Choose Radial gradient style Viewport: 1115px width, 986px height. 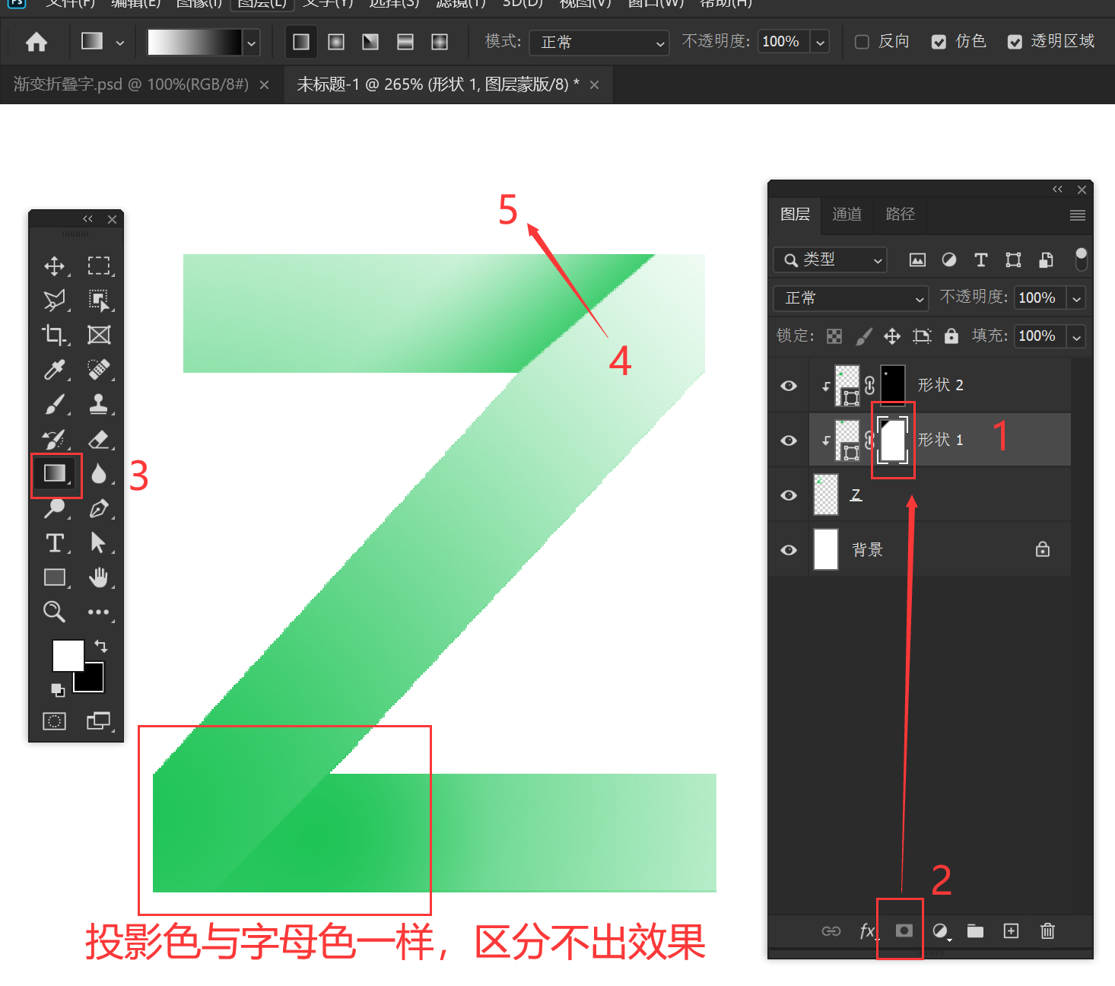coord(336,42)
